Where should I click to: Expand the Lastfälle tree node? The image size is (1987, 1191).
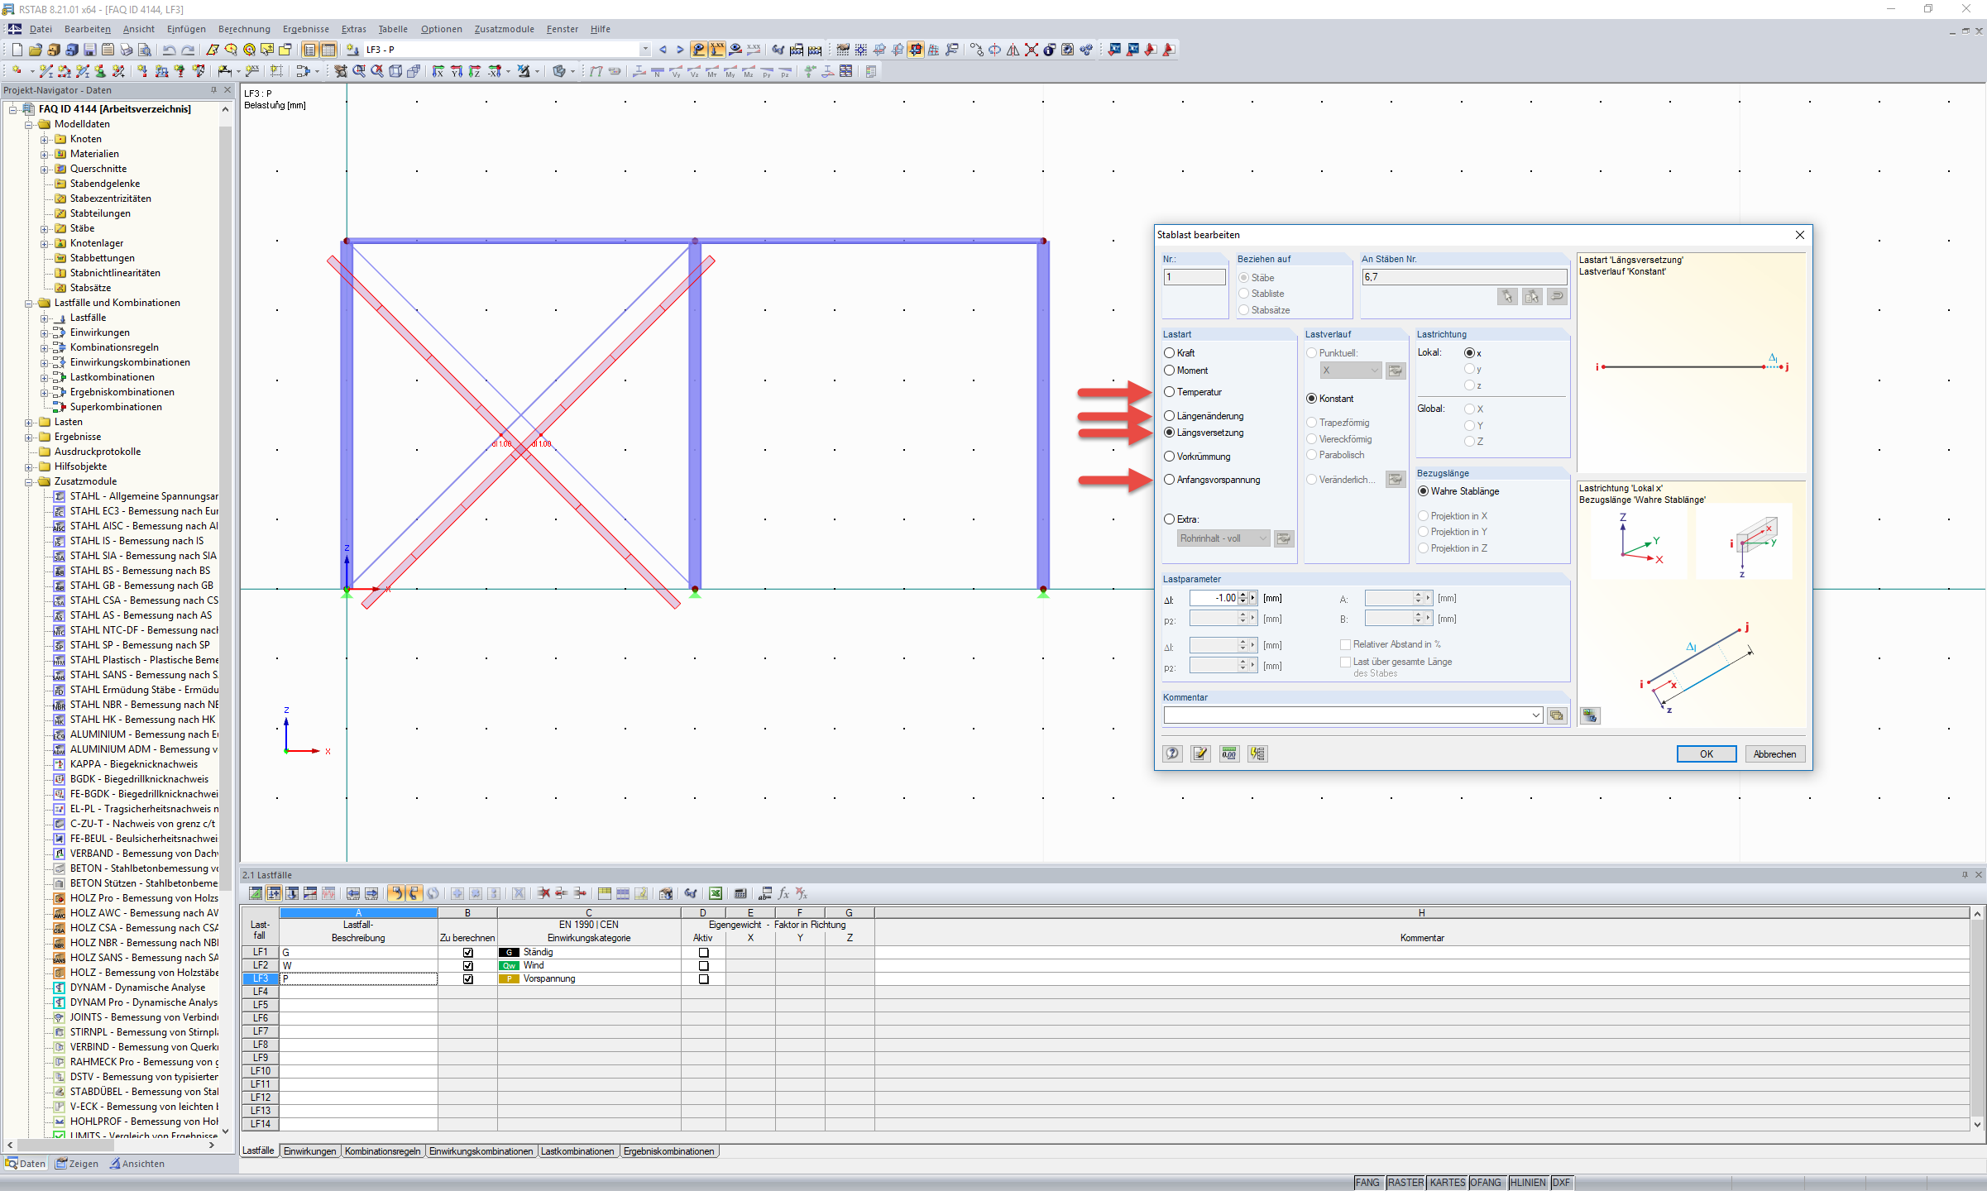point(45,318)
